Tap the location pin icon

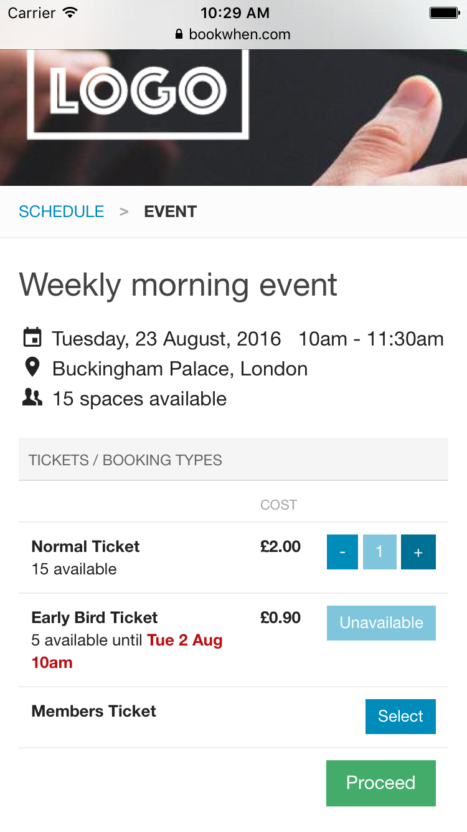[x=32, y=368]
